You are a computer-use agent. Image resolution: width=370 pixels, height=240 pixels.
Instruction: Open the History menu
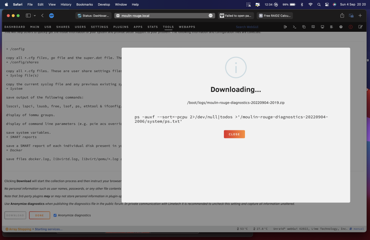(x=66, y=4)
